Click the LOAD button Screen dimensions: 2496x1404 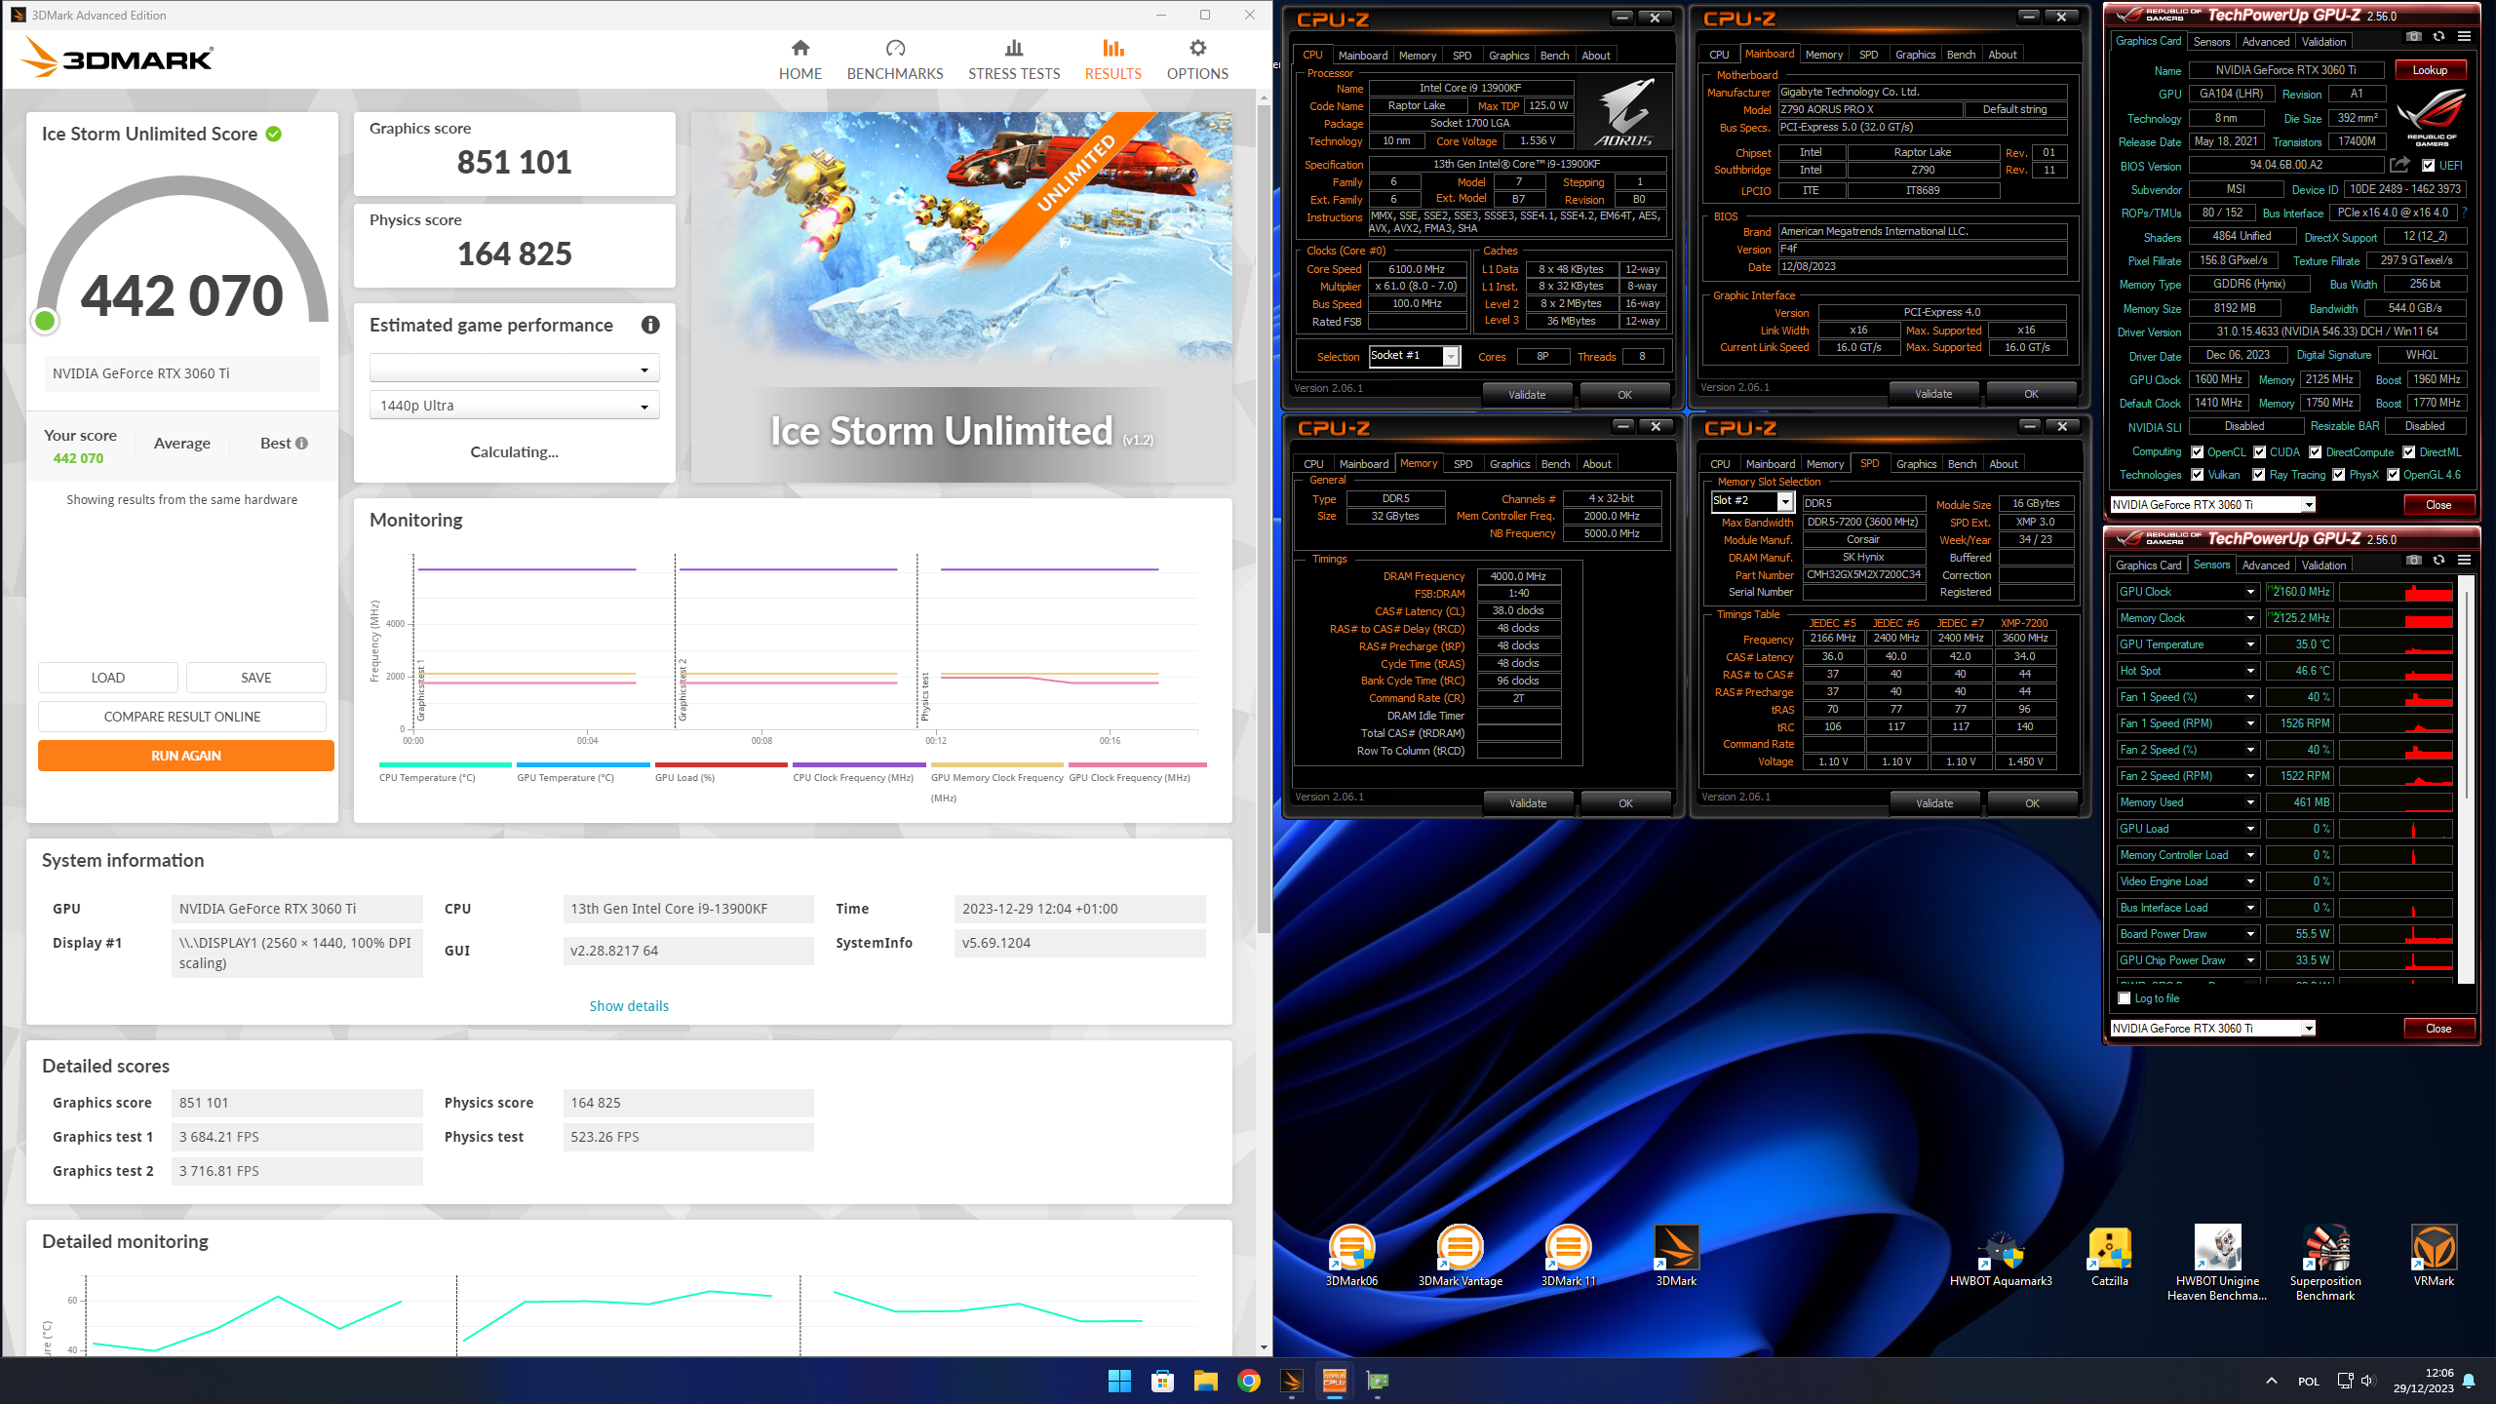pyautogui.click(x=108, y=678)
